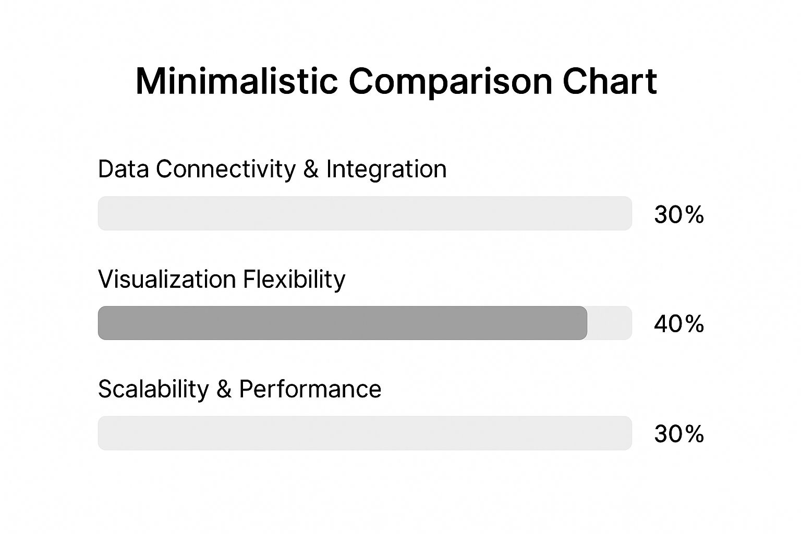Click the 30% value beside Data Connectivity bar
The image size is (801, 534).
pyautogui.click(x=679, y=215)
